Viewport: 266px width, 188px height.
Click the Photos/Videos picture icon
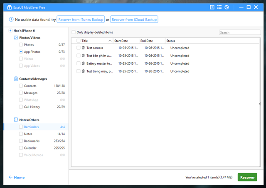point(16,38)
